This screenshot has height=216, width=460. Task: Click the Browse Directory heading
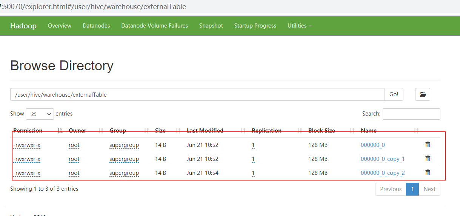click(62, 66)
